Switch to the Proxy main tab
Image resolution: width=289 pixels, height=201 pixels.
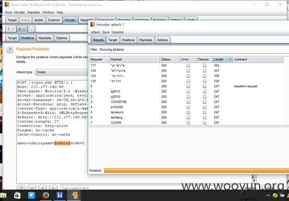(x=25, y=20)
